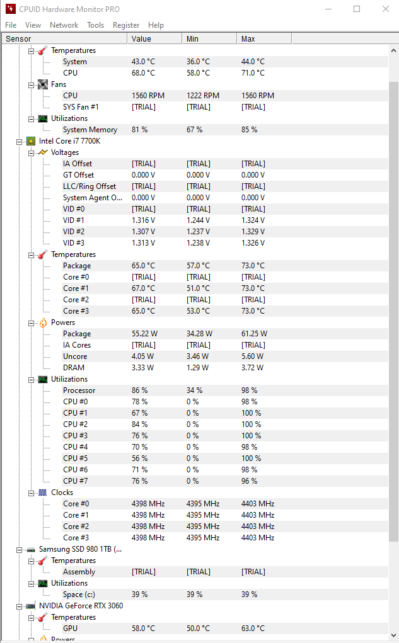Screen dimensions: 399x643
Task: Click the CPUID app icon in title bar
Action: tap(10, 9)
